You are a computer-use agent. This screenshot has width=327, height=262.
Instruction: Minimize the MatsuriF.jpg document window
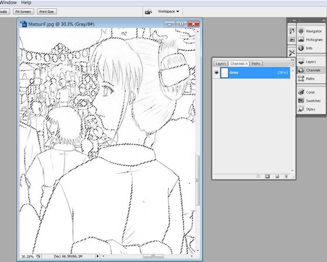point(170,24)
